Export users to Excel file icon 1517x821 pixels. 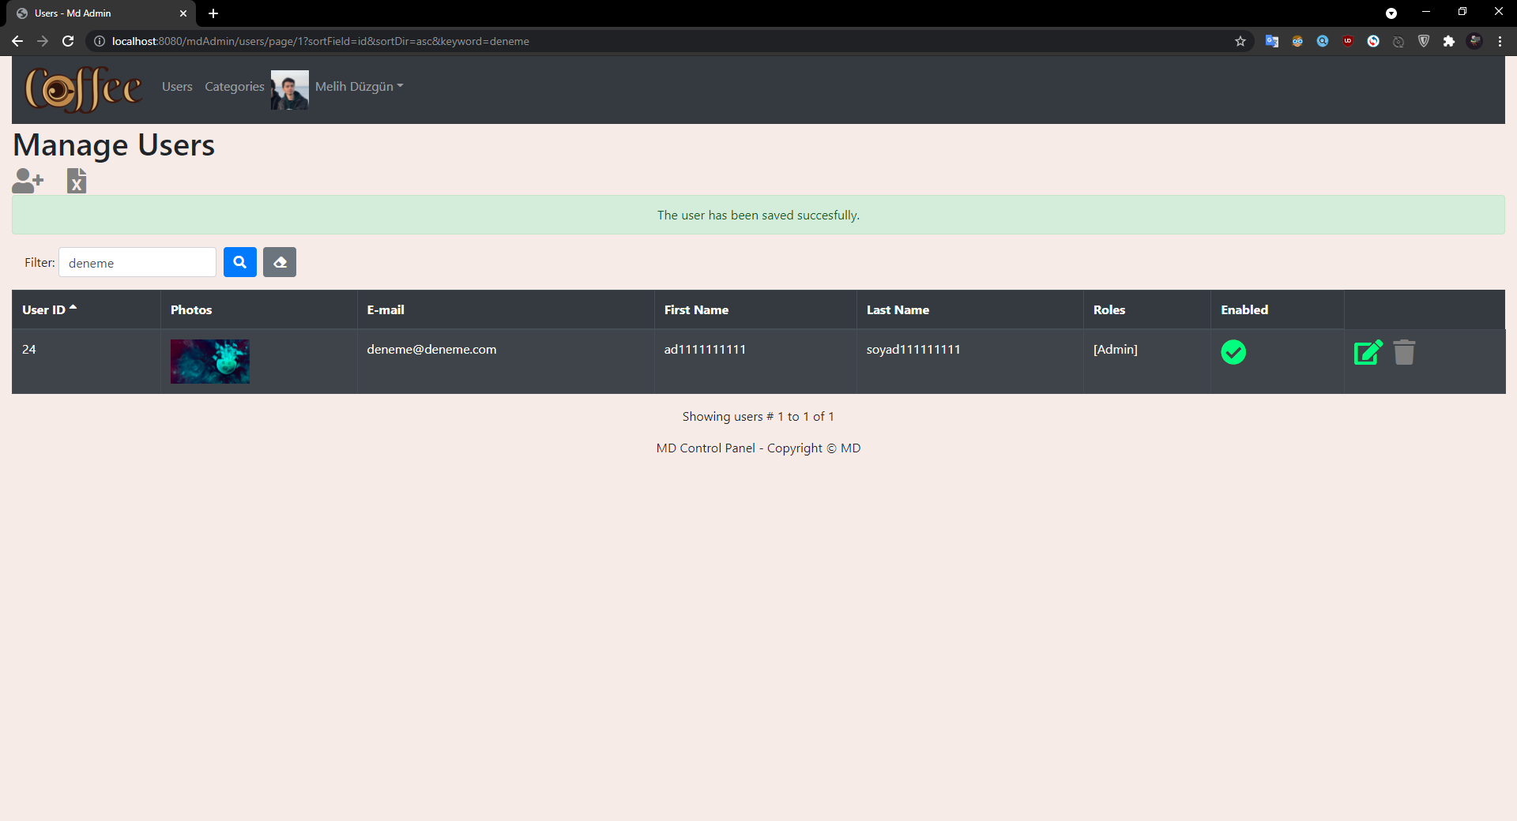(x=77, y=181)
